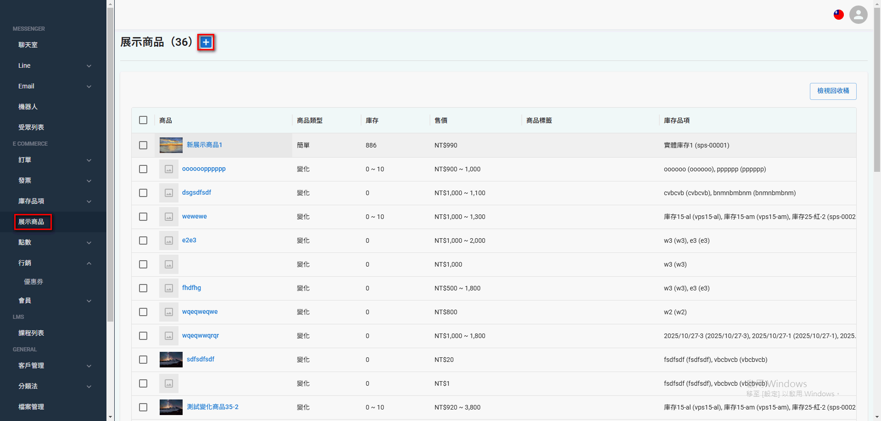The image size is (881, 421).
Task: Click the sidebar vertical scrollbar
Action: point(110,165)
